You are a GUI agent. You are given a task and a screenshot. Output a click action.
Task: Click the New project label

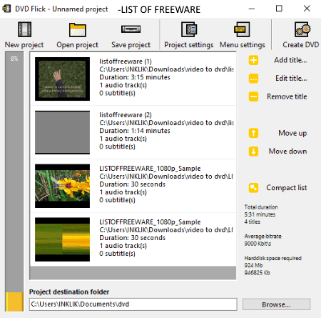pyautogui.click(x=24, y=45)
